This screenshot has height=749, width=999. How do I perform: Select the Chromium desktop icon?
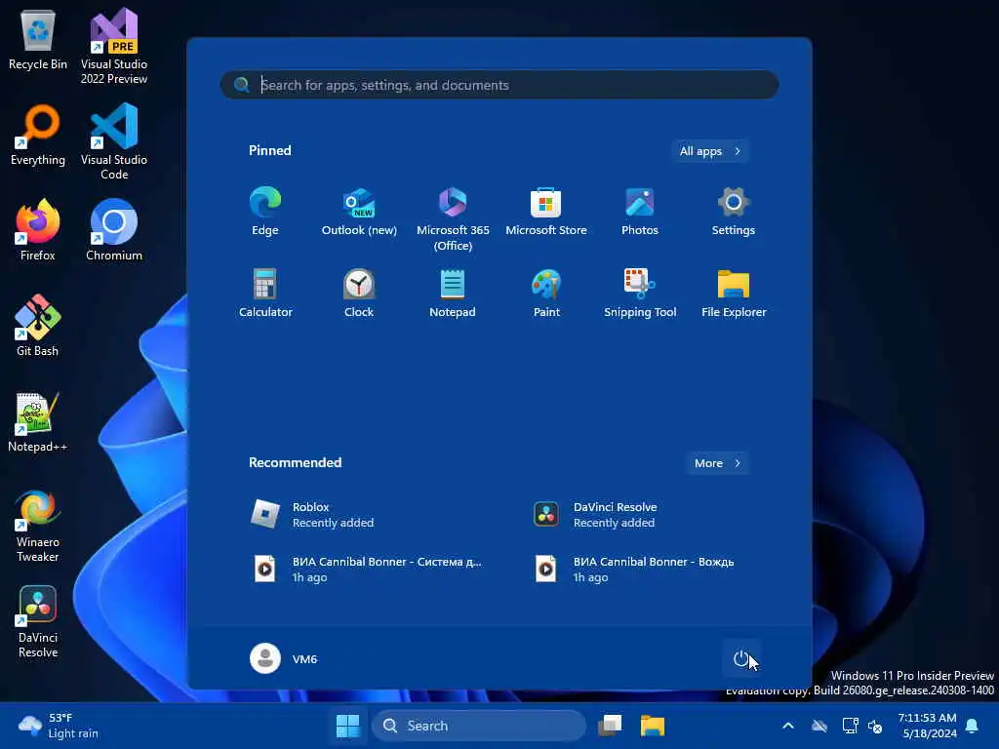[x=114, y=230]
